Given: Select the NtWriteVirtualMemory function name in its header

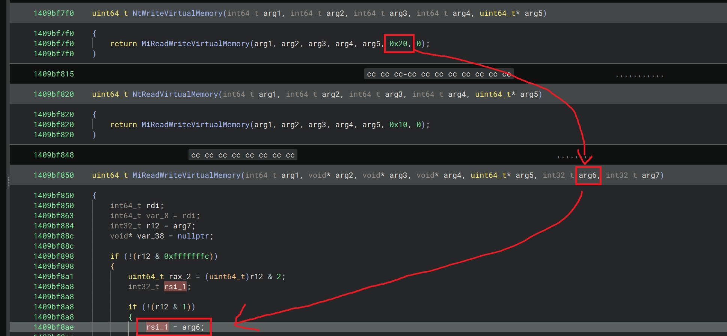Looking at the screenshot, I should click(x=177, y=13).
